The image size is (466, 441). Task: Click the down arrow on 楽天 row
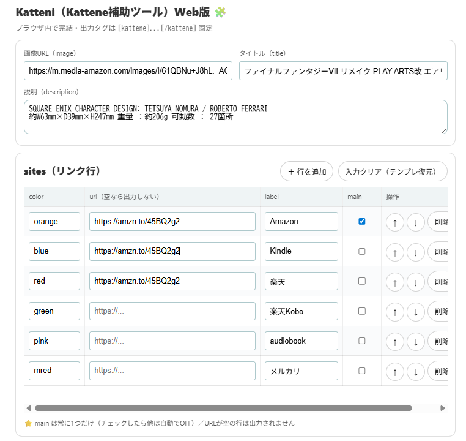415,281
